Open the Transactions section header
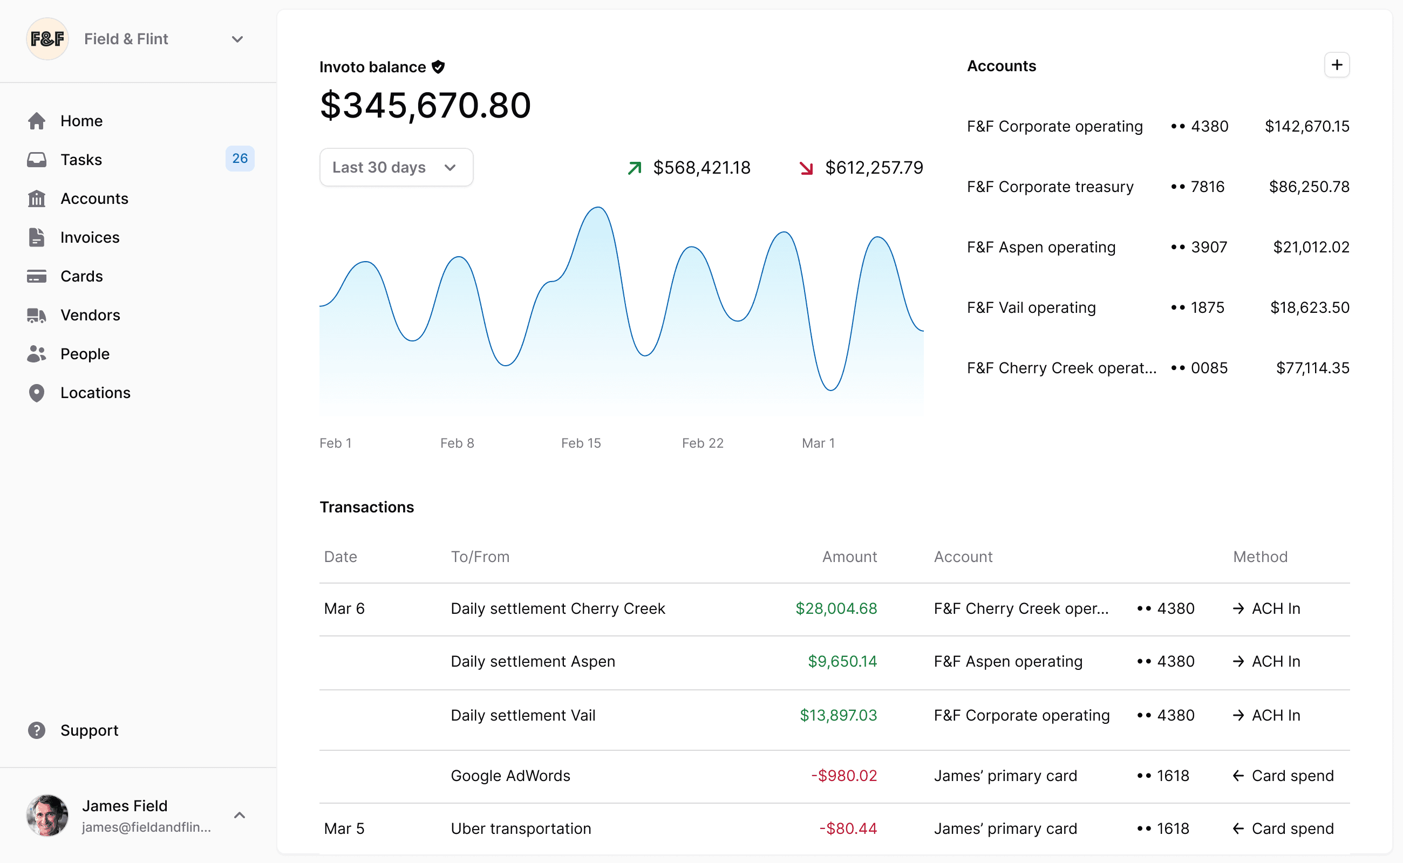The image size is (1403, 863). (366, 507)
